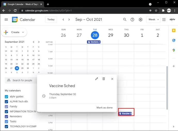178x131 pixels.
Task: Close the Google Calendar browser tab
Action: [x=41, y=4]
